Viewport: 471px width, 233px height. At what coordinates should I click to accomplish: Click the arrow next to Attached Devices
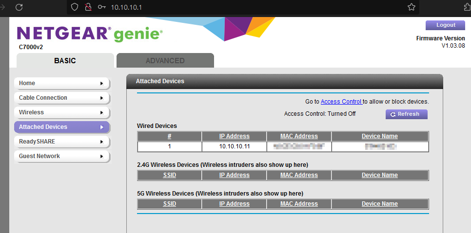[x=102, y=127]
